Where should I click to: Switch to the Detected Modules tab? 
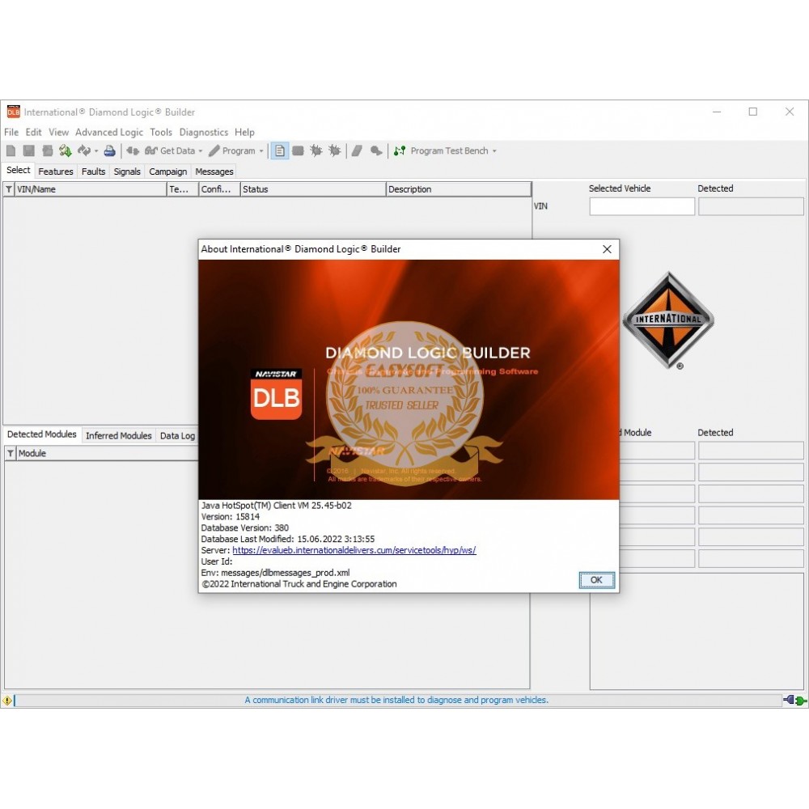coord(42,434)
